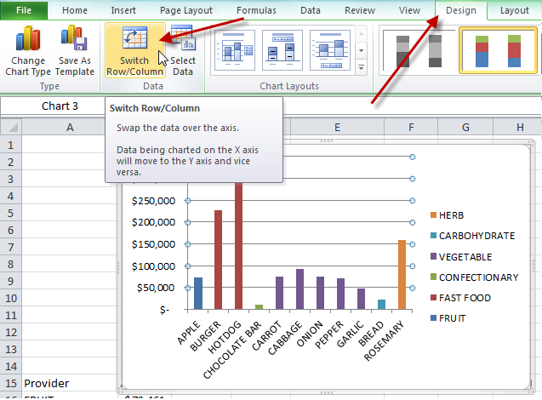Click the Provider cell in row 15
The image size is (542, 400).
(x=69, y=383)
